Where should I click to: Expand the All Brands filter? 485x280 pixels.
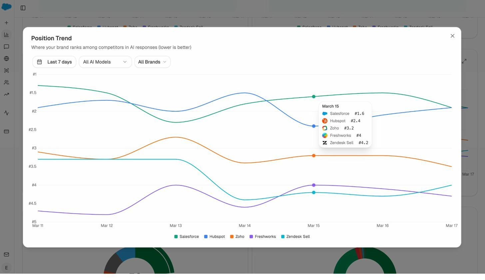click(152, 62)
